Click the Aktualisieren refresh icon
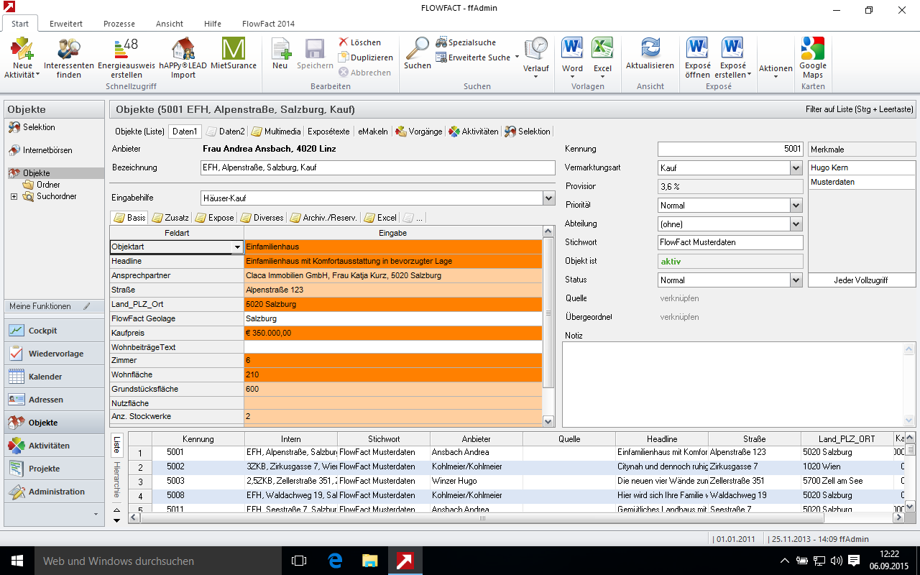This screenshot has height=575, width=920. click(x=650, y=49)
